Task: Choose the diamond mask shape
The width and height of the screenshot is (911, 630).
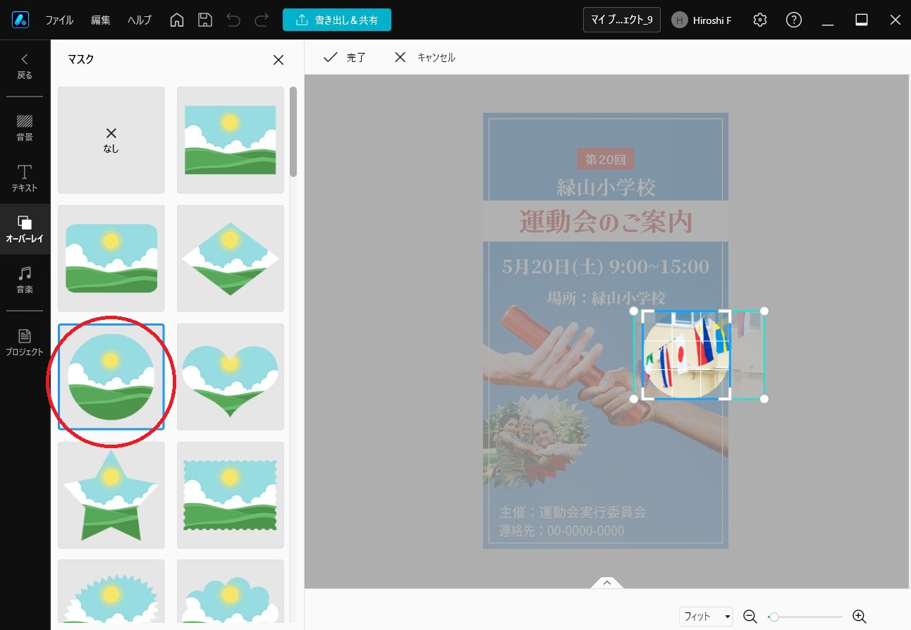Action: coord(231,259)
